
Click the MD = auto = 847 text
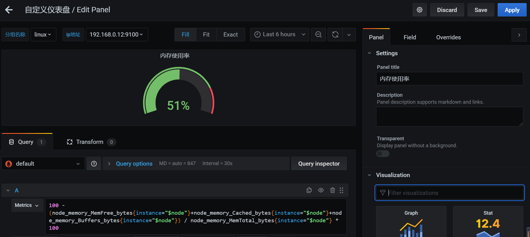(177, 163)
